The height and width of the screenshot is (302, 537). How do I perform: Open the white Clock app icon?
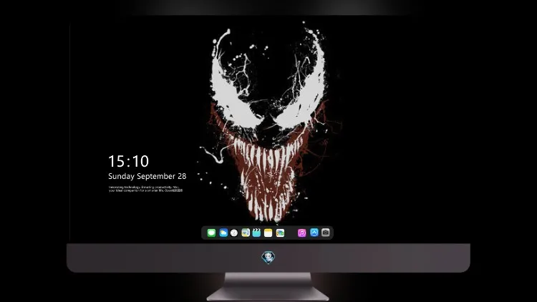pos(234,233)
